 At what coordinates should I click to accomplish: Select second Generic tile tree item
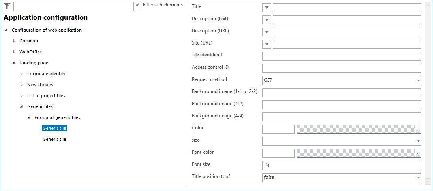[x=54, y=139]
